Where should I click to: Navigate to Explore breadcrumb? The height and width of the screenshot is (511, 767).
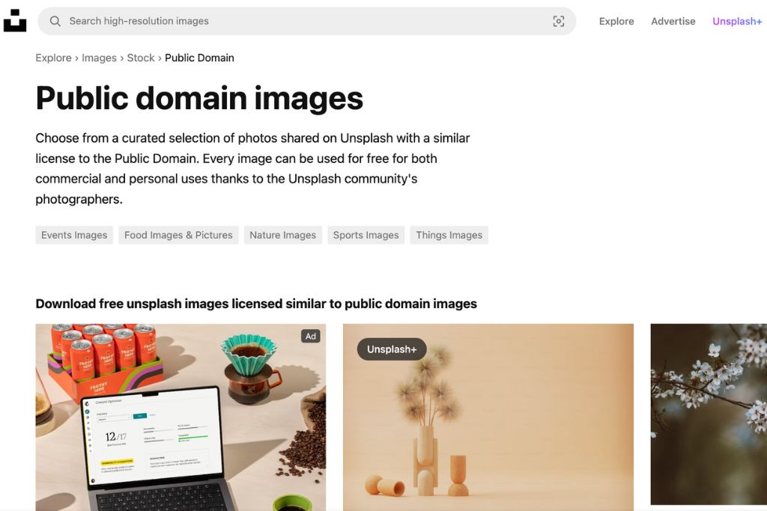pos(53,58)
